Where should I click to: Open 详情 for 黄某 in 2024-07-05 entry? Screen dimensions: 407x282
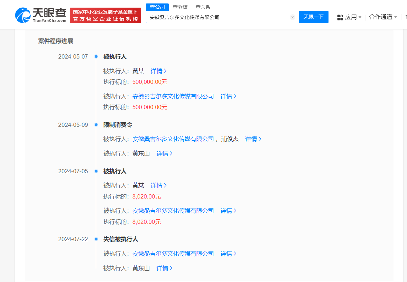[x=158, y=185]
